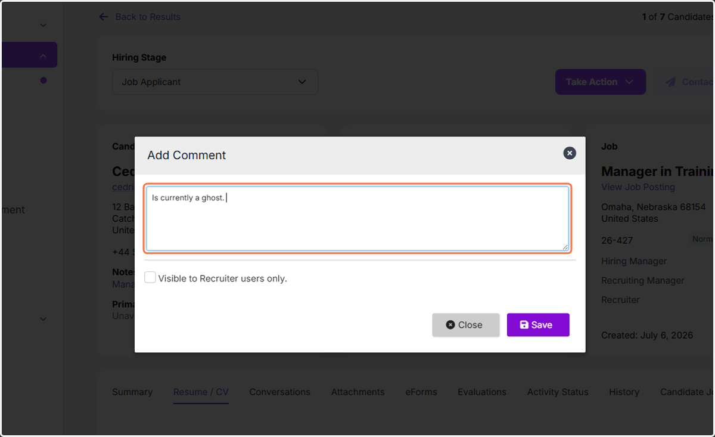Open the Activity Status tab
715x437 pixels.
coord(558,392)
